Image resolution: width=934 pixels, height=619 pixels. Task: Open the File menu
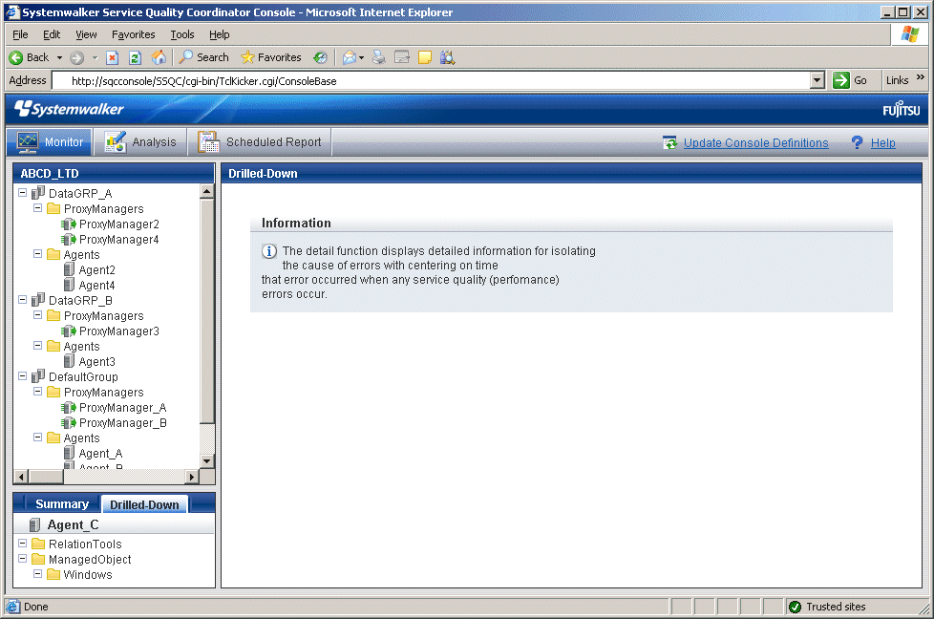[x=20, y=34]
